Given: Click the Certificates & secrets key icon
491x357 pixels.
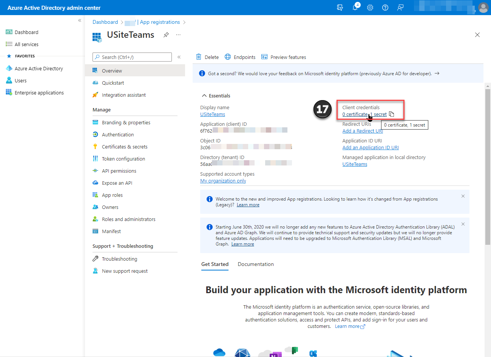Looking at the screenshot, I should (95, 147).
